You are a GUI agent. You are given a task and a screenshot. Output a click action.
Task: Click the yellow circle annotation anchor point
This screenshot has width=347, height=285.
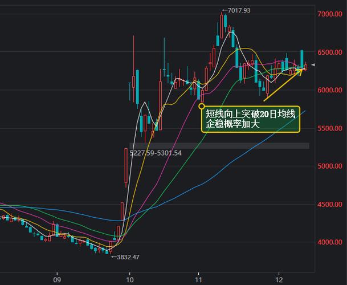[x=202, y=106]
